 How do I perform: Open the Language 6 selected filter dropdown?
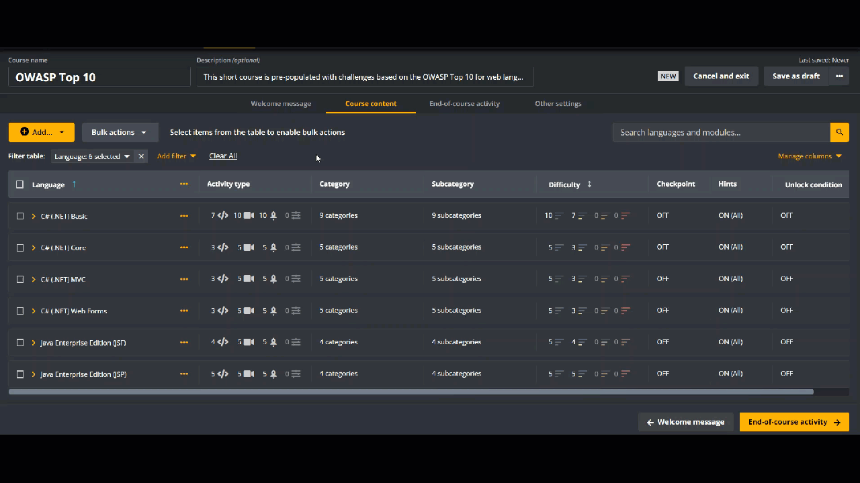[x=92, y=156]
